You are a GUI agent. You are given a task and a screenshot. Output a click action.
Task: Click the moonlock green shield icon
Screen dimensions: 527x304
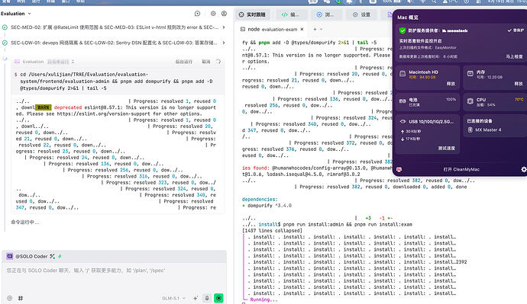click(403, 30)
